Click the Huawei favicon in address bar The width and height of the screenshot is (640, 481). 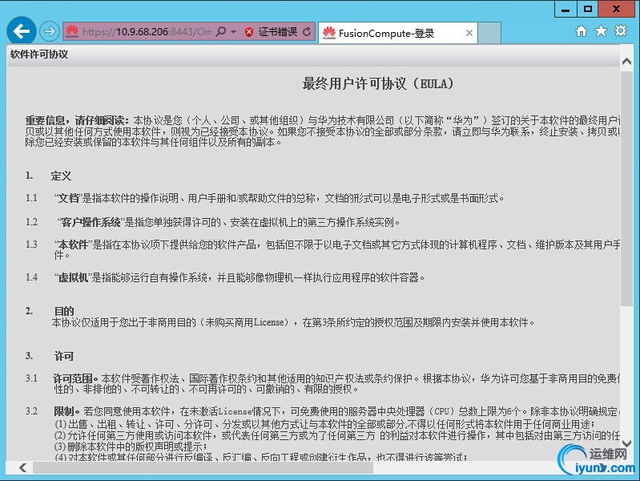point(72,31)
